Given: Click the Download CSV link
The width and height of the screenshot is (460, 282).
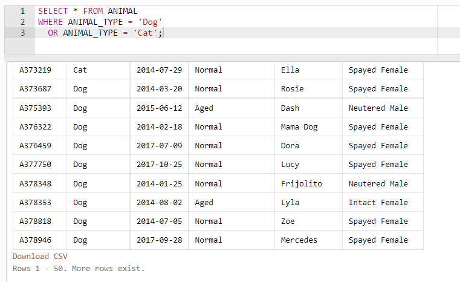Looking at the screenshot, I should click(40, 257).
